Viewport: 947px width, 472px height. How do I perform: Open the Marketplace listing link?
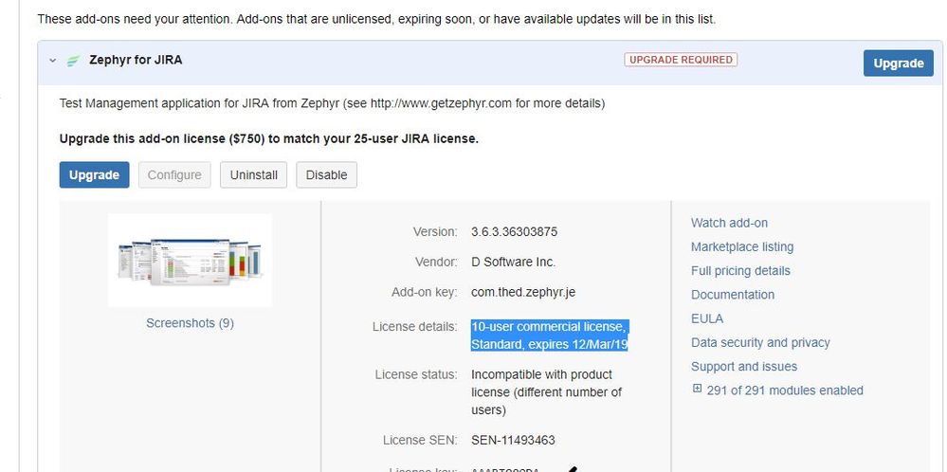(742, 246)
